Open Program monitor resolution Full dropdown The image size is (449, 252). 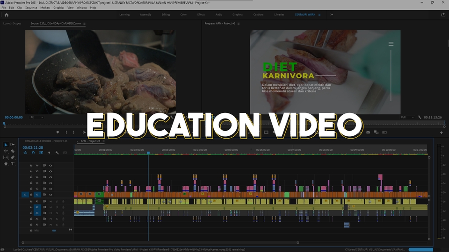[407, 117]
